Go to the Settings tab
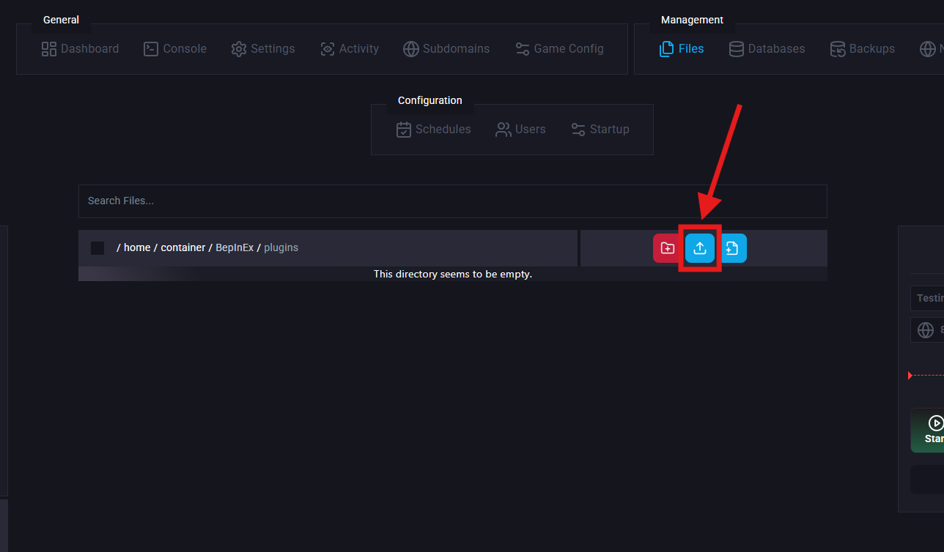This screenshot has width=944, height=552. [263, 49]
